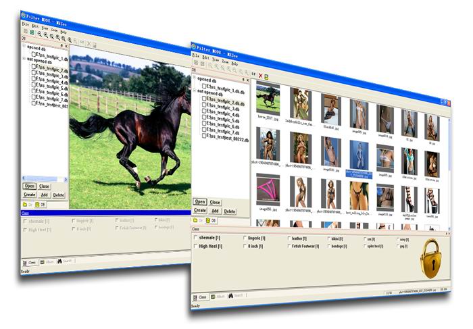Viewport: 473px width, 329px height.
Task: Click 'Ready' status text in right window
Action: pyautogui.click(x=195, y=306)
